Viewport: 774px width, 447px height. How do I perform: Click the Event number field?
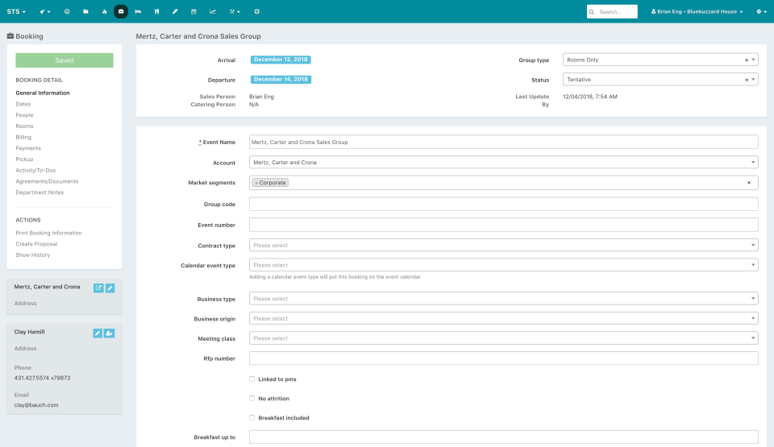click(x=503, y=225)
